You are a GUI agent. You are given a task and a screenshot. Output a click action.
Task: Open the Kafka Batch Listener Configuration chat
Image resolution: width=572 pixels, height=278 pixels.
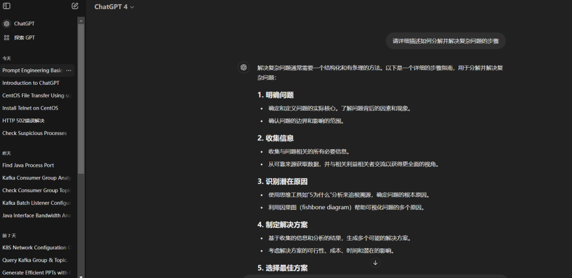point(37,203)
